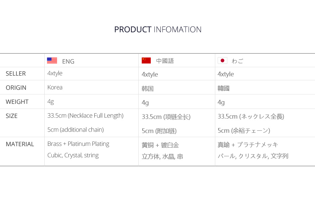Viewport: 315px width, 205px height.
Task: Click 5cm (additional chain) text
Action: point(76,130)
